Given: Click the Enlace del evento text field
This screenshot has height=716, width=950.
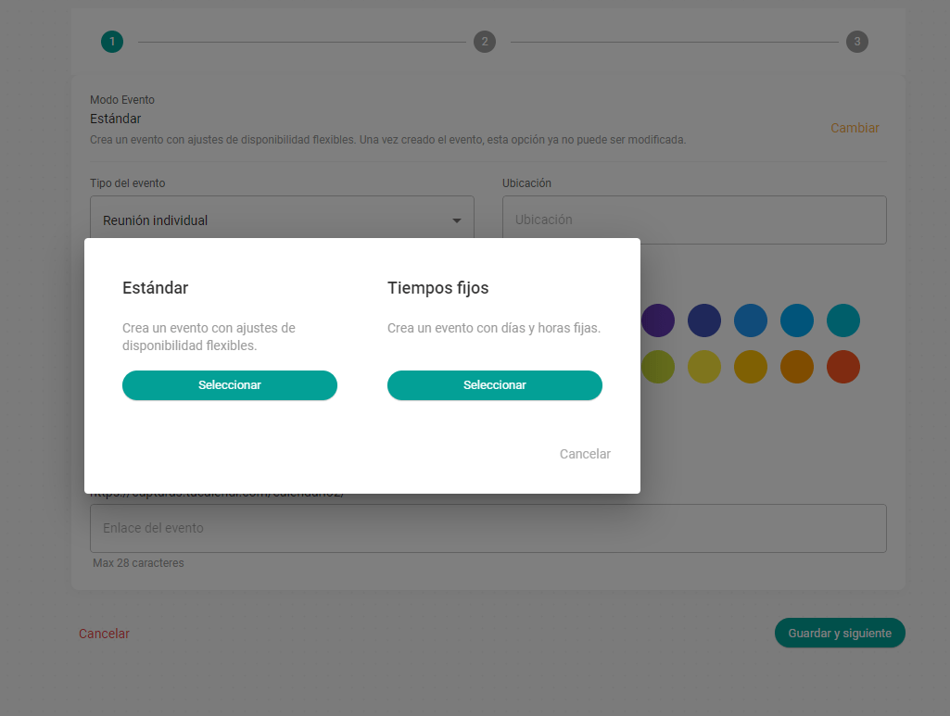Looking at the screenshot, I should (x=488, y=528).
